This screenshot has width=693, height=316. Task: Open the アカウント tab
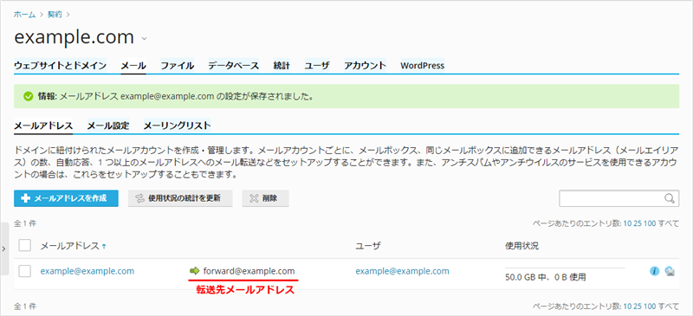coord(365,66)
